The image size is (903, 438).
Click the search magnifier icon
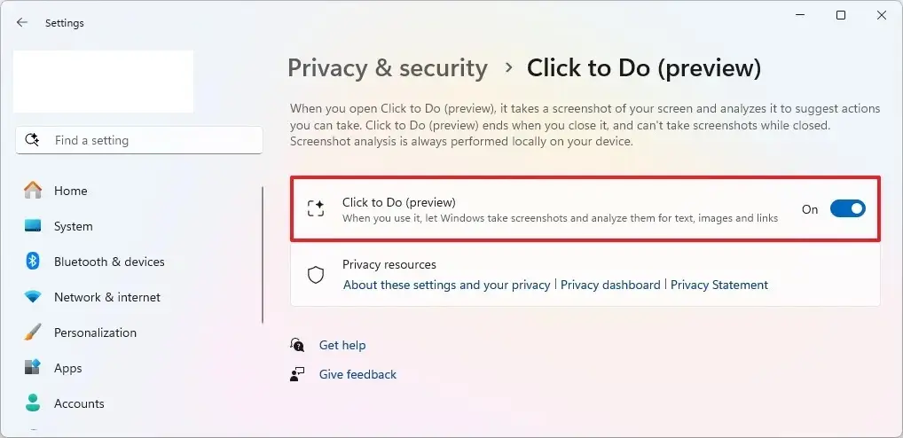pyautogui.click(x=33, y=140)
